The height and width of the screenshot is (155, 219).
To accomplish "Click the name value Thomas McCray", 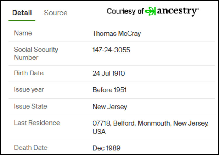I will coord(117,34).
